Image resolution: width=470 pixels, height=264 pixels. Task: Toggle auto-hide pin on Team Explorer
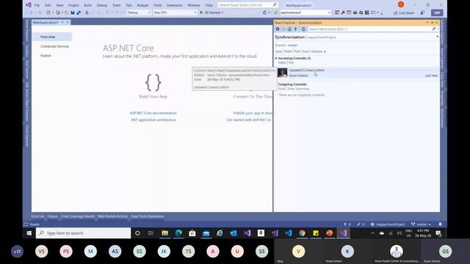tap(432, 23)
